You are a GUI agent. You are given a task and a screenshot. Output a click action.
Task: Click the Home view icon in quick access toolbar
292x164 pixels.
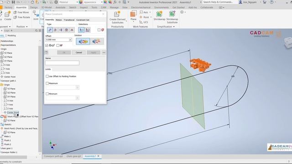pyautogui.click(x=32, y=2)
